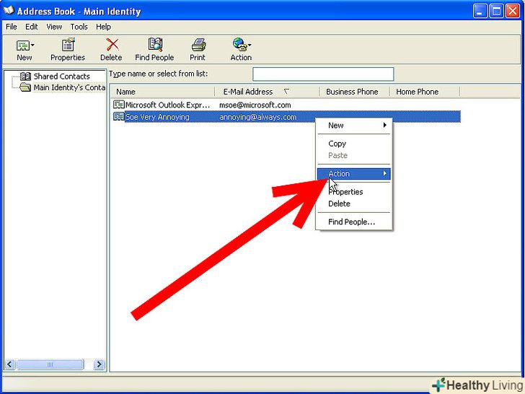Choose Find People... in the context menu
Viewport: 525px width, 394px height.
click(353, 222)
